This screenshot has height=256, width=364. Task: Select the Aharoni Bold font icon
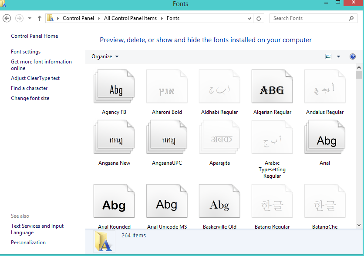167,86
